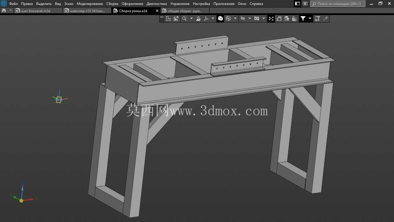Click the panel layout icon in title bar
Image resolution: width=394 pixels, height=222 pixels.
298,3
